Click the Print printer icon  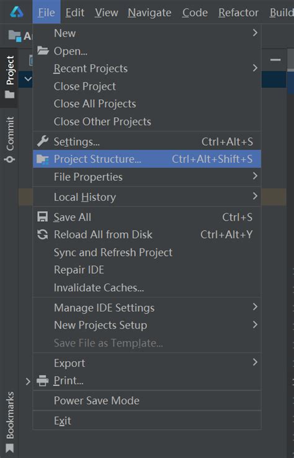[42, 381]
